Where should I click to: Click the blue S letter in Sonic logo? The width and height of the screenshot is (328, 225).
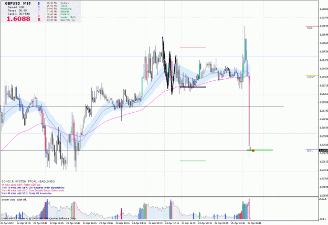click(39, 3)
